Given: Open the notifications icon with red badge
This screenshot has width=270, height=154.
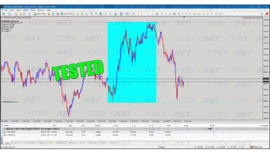Looking at the screenshot, I should click(x=267, y=14).
